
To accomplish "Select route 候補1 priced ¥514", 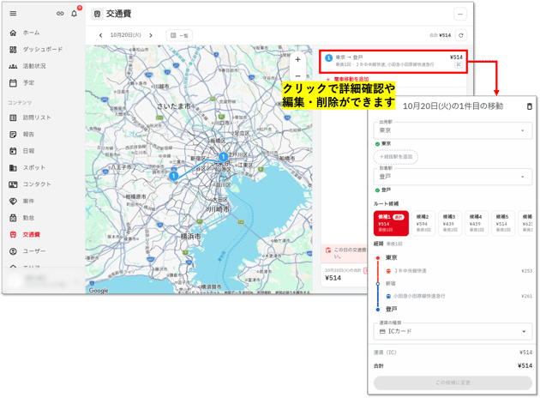I will tap(391, 223).
